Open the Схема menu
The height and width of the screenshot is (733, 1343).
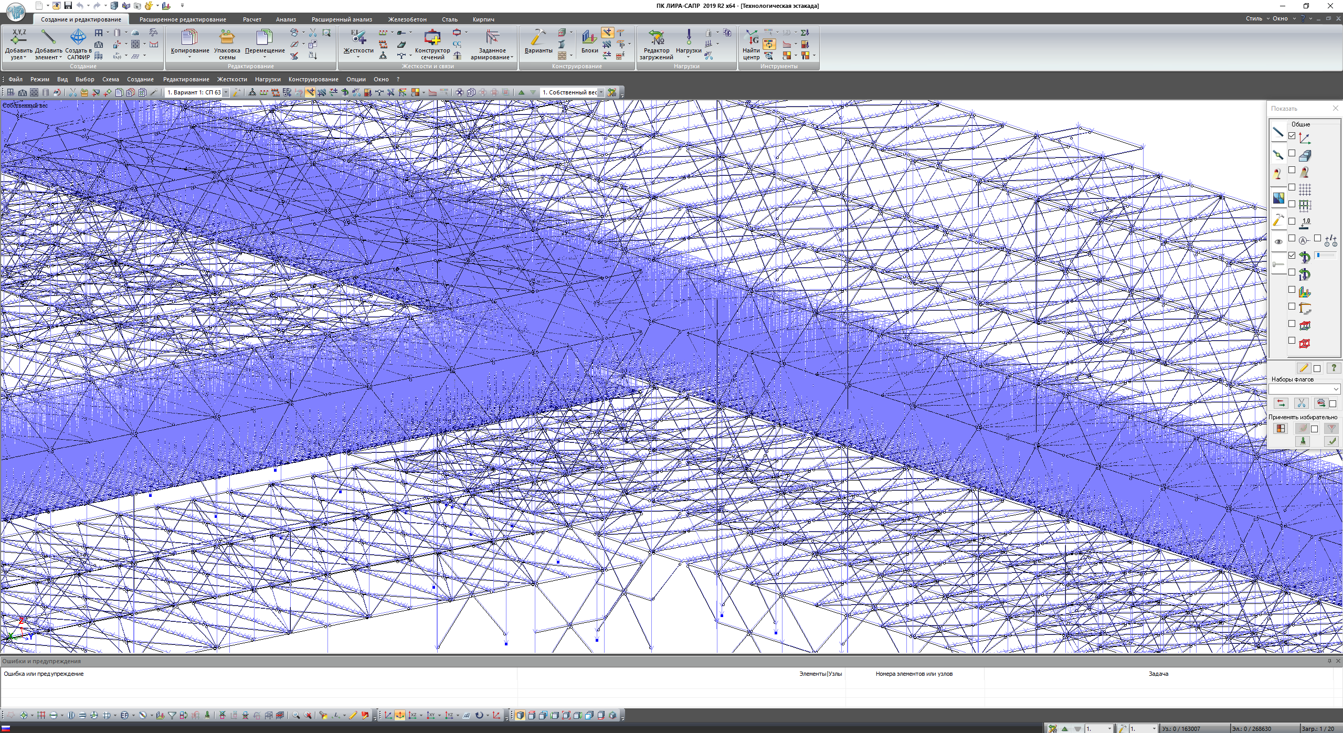tap(110, 79)
